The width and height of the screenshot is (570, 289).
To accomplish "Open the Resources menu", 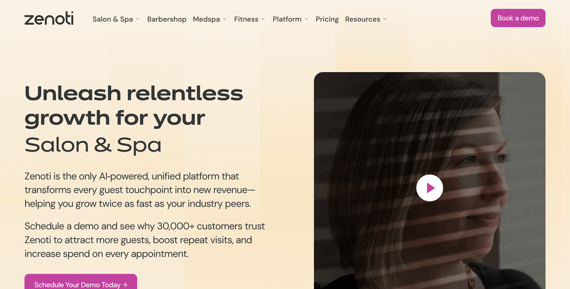I will coord(362,19).
